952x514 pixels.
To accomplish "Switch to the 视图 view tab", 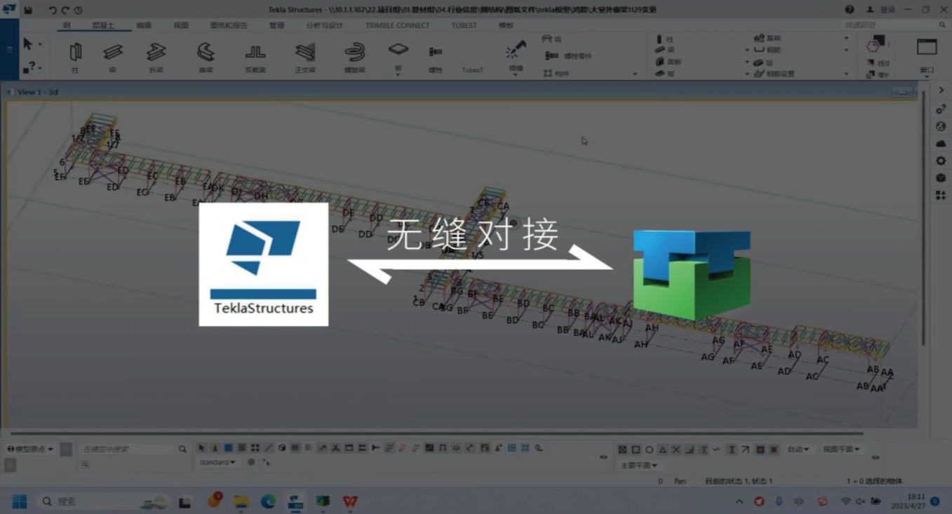I will (x=181, y=25).
